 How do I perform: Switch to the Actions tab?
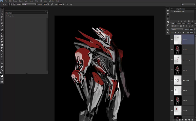coord(173,9)
